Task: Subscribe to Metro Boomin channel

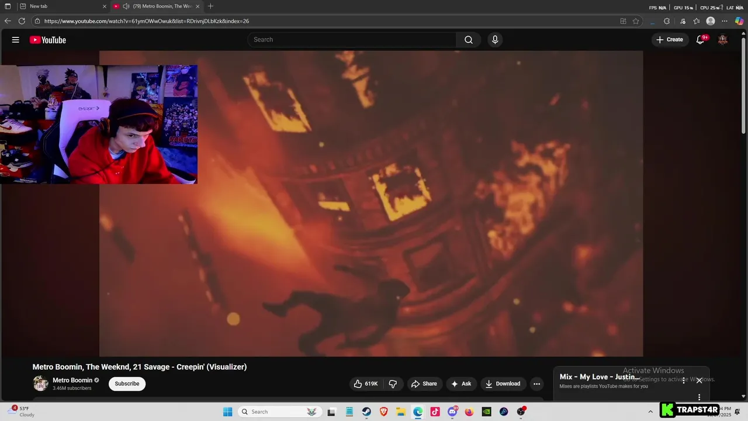Action: (127, 384)
